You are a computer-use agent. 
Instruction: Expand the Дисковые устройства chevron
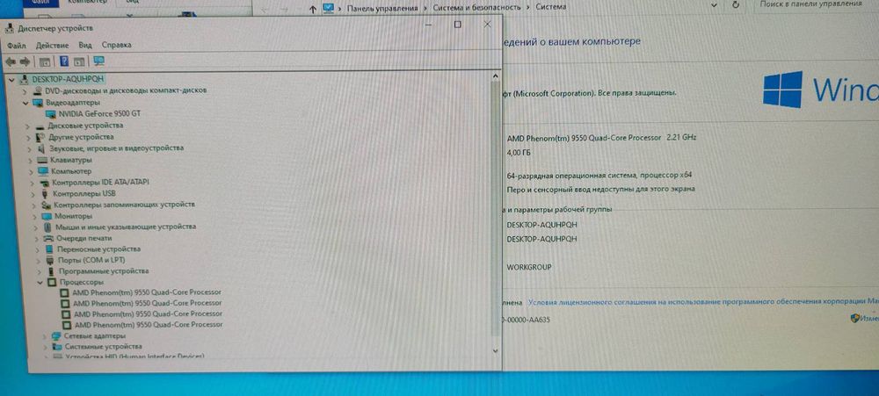point(27,126)
